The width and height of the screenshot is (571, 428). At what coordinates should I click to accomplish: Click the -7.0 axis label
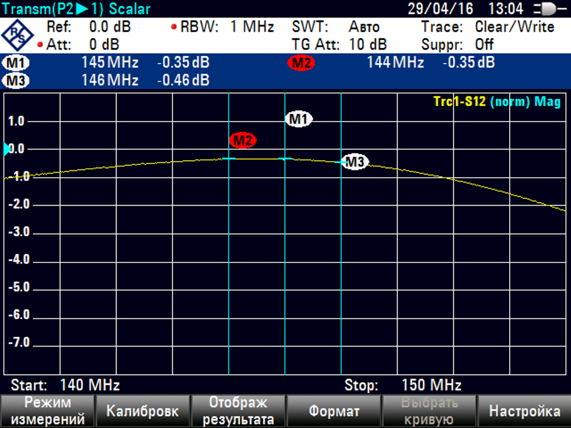19,343
